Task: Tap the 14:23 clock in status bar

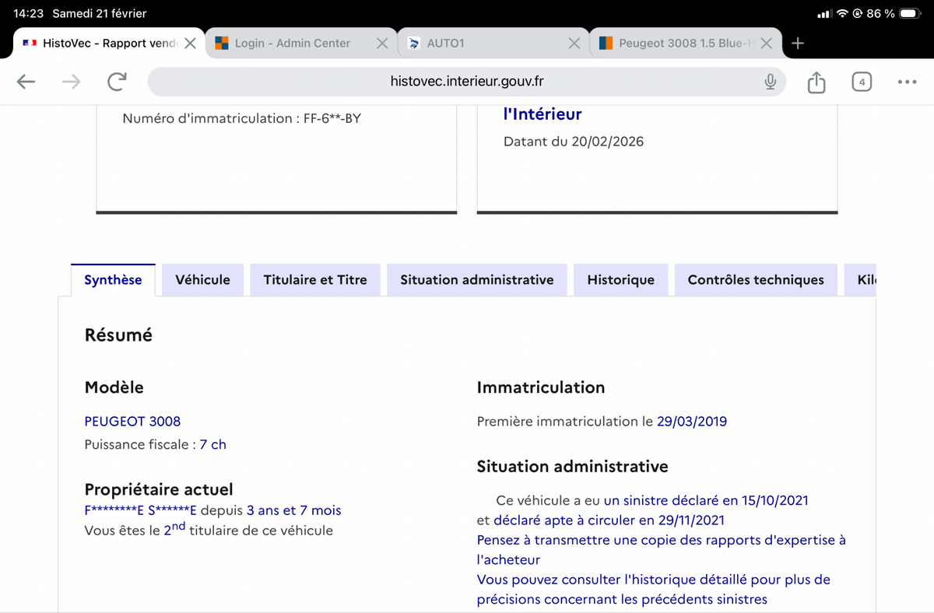Action: (x=29, y=14)
